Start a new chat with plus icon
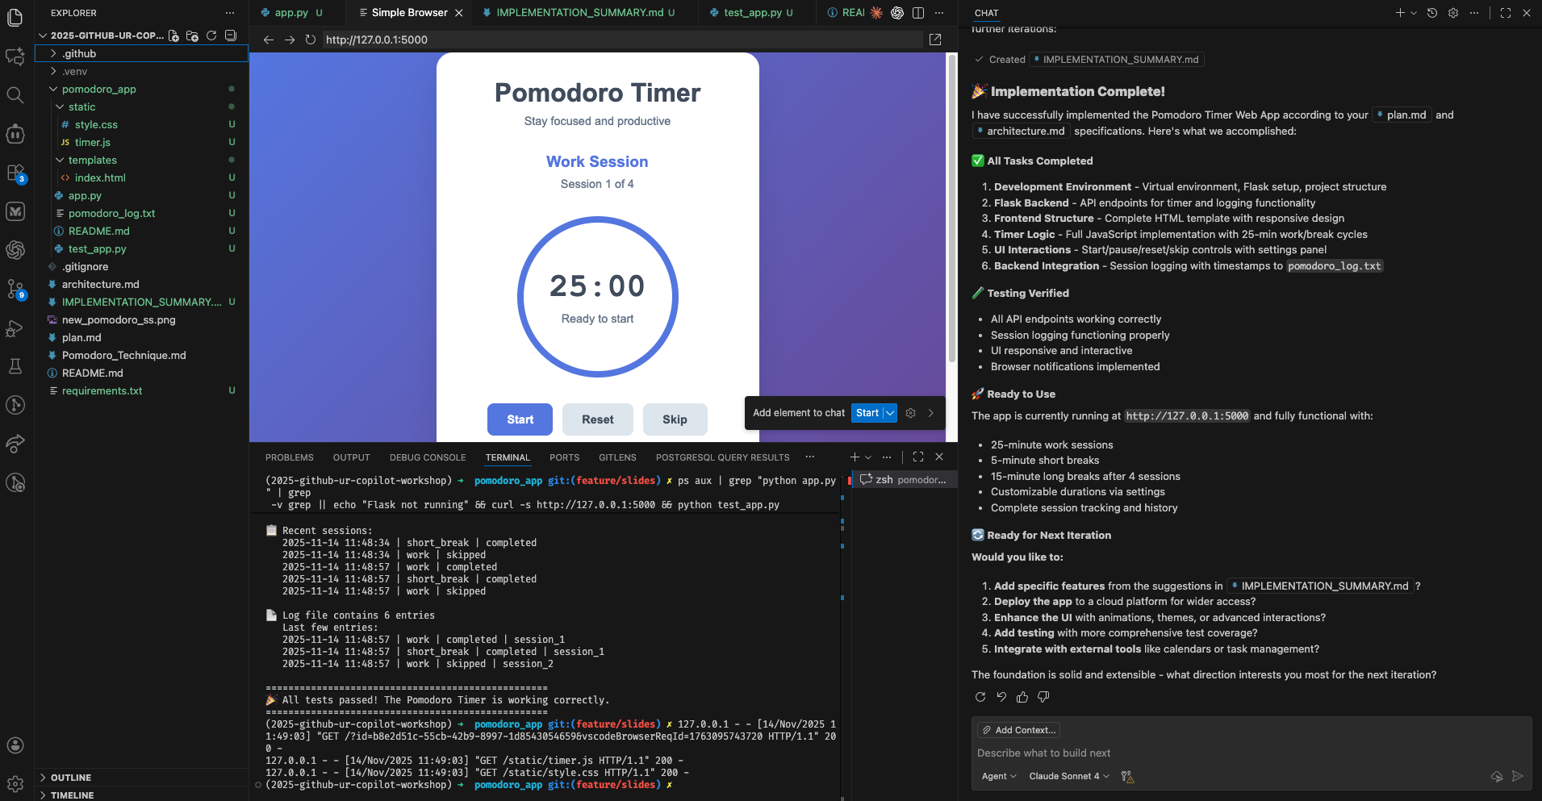Viewport: 1542px width, 801px height. coord(1400,13)
